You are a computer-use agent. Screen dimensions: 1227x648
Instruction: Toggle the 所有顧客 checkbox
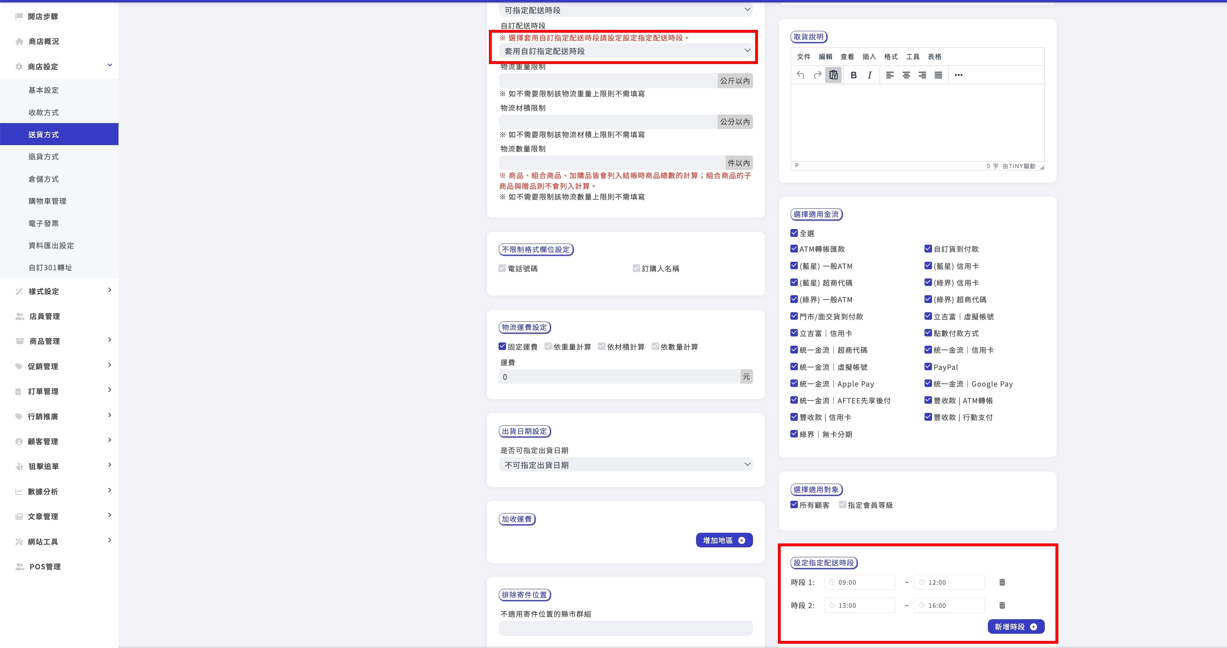pyautogui.click(x=794, y=505)
